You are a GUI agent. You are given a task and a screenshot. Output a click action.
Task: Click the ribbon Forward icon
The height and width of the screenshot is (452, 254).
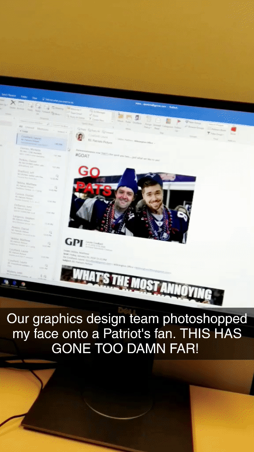[46, 107]
